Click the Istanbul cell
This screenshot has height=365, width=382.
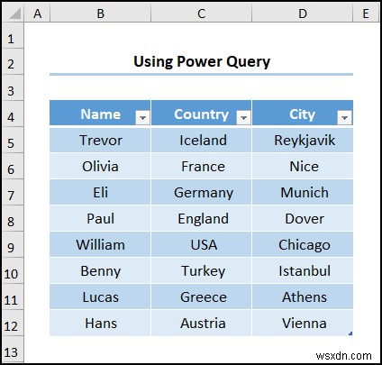303,271
